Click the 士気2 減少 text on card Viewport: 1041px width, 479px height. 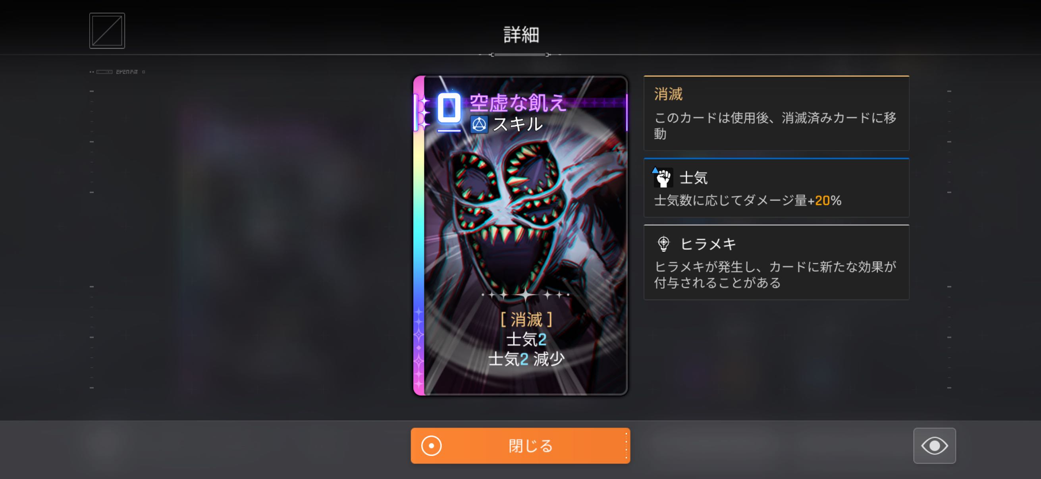click(x=526, y=359)
